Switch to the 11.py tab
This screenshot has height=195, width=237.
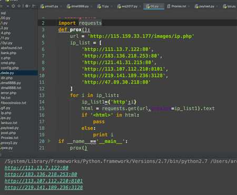click(103, 6)
